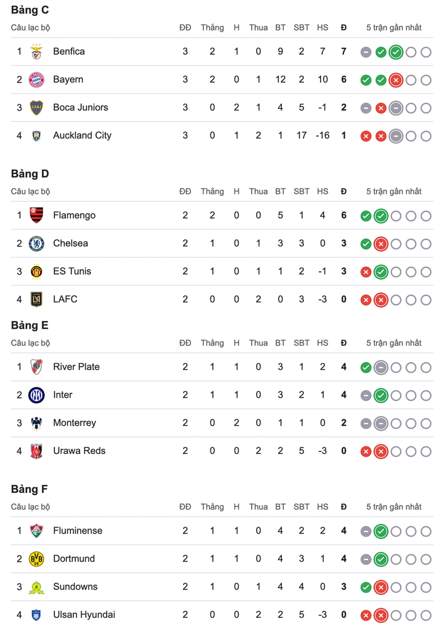Image resolution: width=443 pixels, height=630 pixels.
Task: Select the Chelsea club badge
Action: [36, 244]
